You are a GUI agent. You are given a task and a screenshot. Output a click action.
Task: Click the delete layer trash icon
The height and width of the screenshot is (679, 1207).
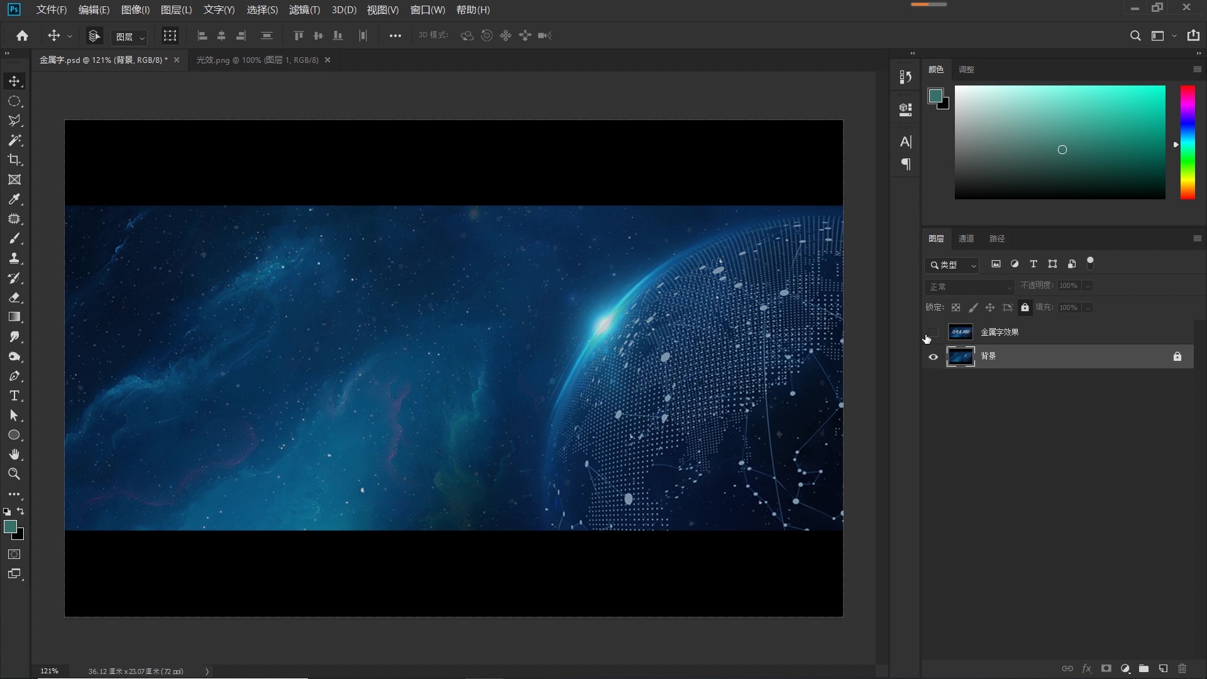coord(1182,668)
